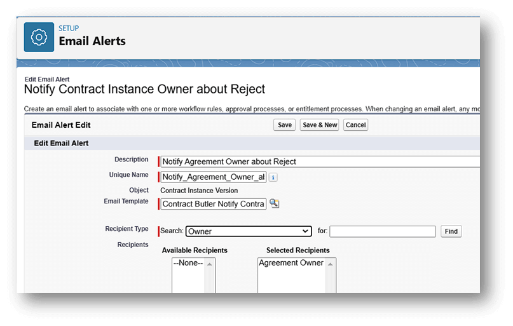Focus the Unique Name input field
The width and height of the screenshot is (513, 326).
point(214,177)
